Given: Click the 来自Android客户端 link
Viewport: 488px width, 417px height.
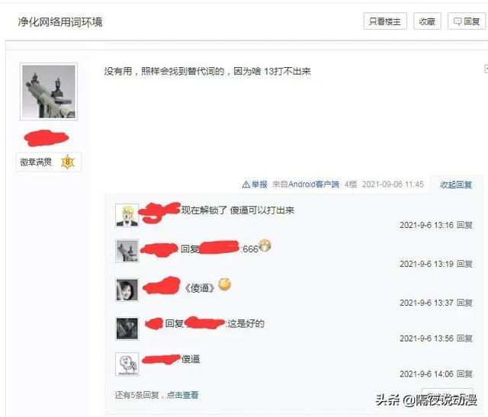Looking at the screenshot, I should coord(306,184).
